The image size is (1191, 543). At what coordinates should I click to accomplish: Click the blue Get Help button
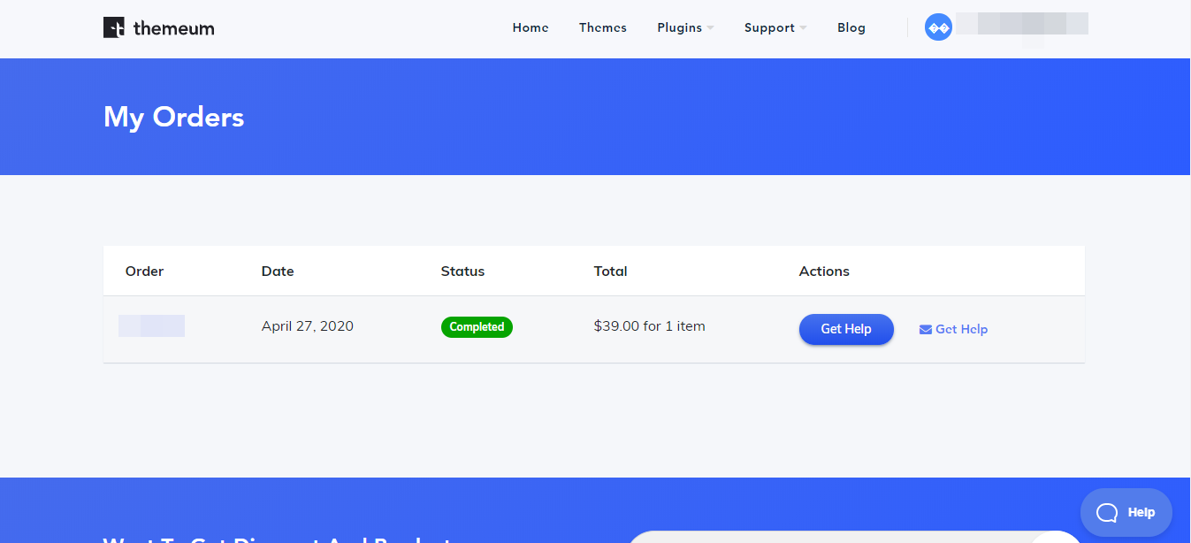tap(846, 329)
